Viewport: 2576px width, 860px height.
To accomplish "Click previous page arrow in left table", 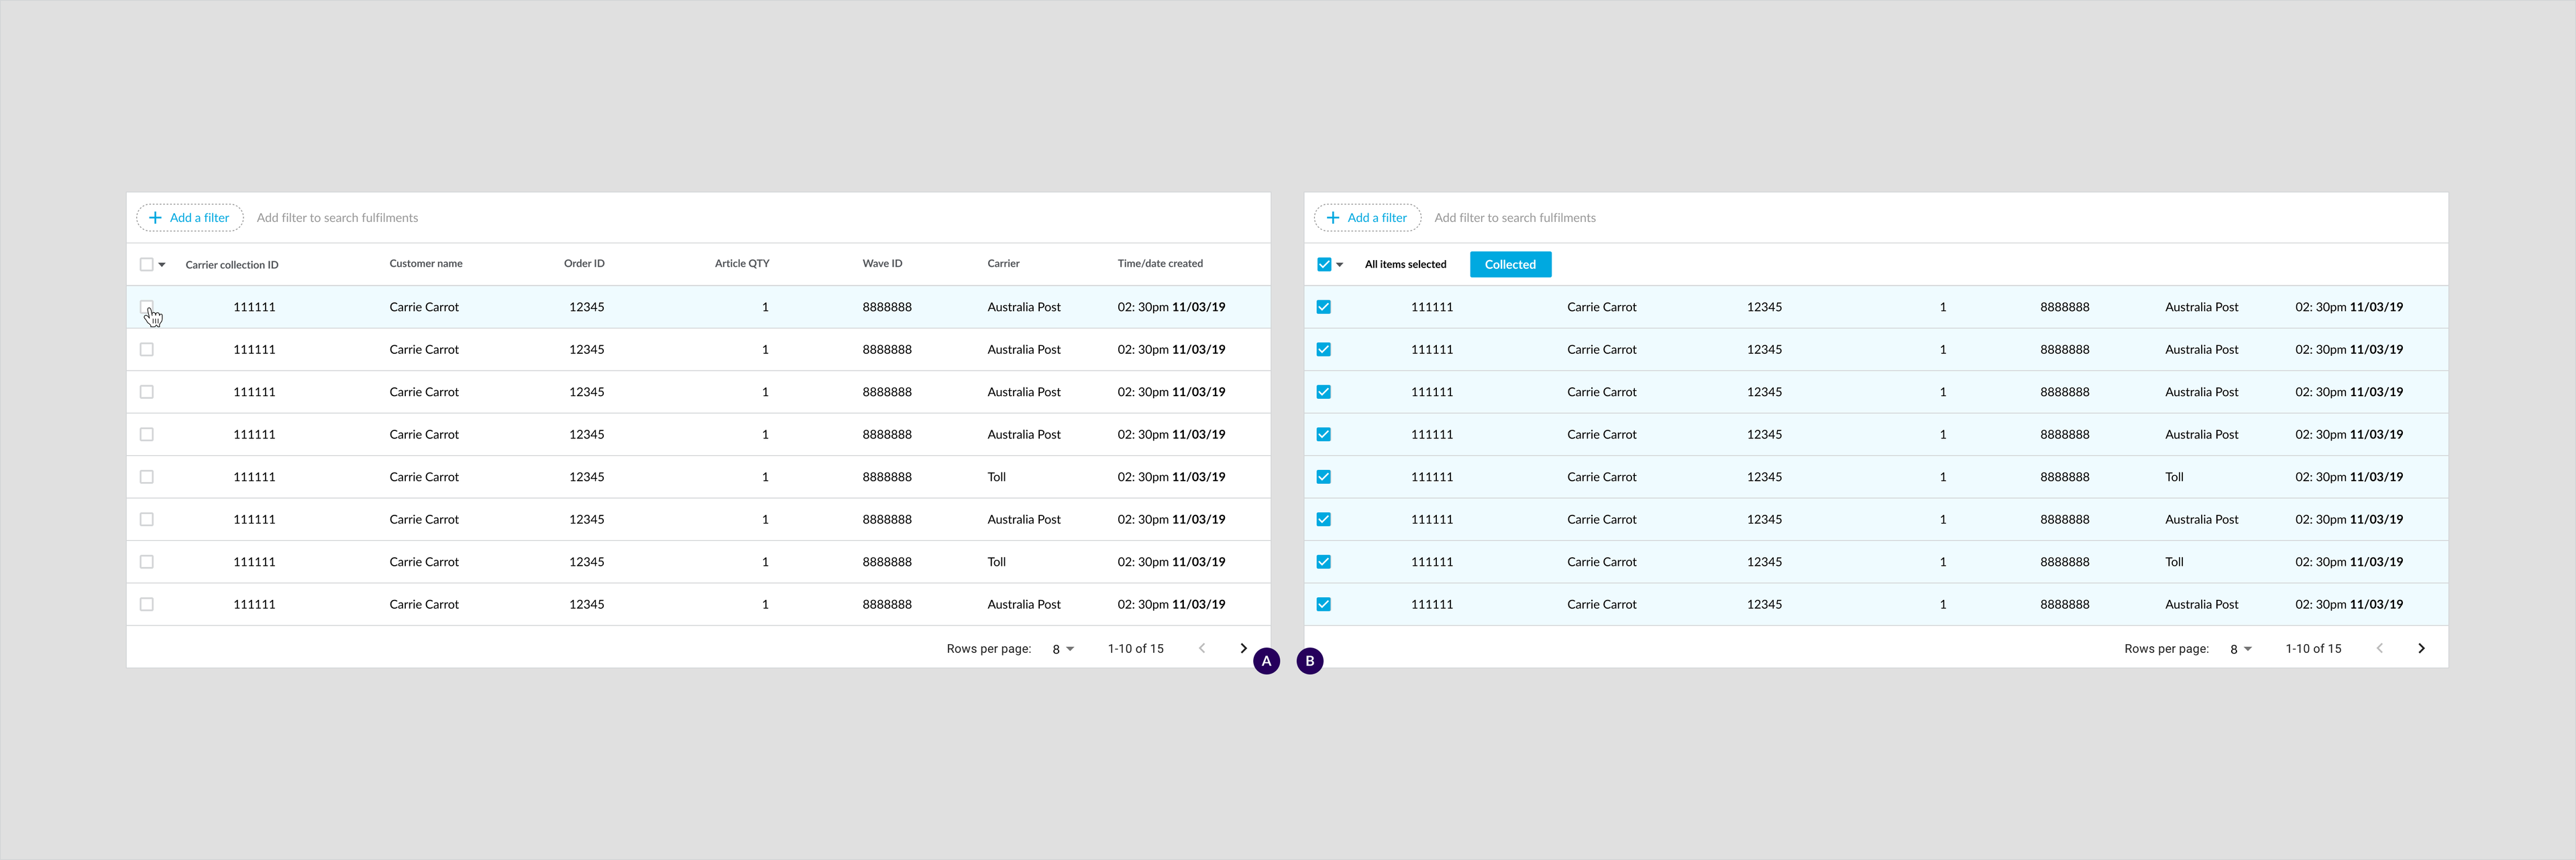I will pos(1202,648).
